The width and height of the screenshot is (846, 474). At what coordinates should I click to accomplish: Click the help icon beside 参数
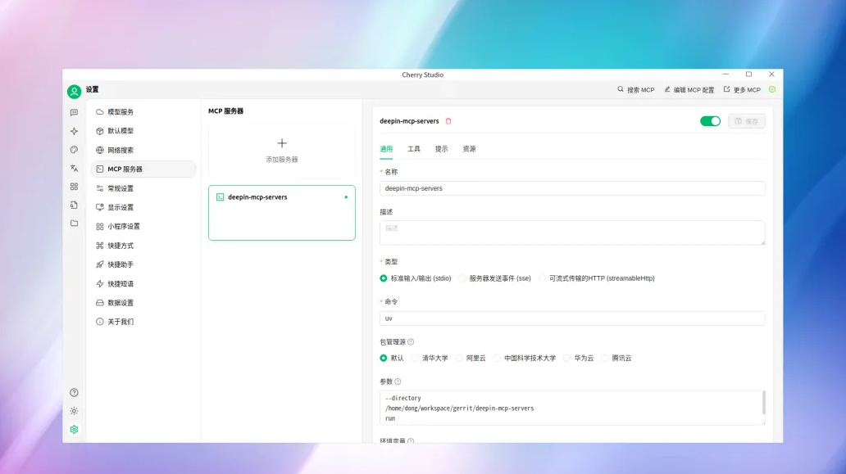[x=398, y=381]
